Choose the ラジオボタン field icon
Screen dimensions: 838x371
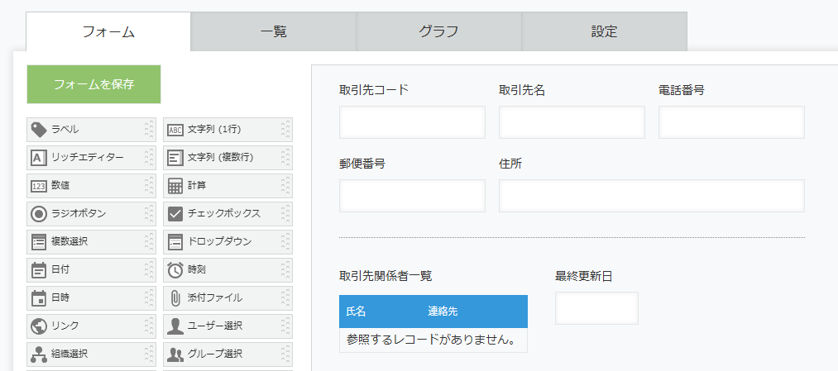tap(39, 214)
